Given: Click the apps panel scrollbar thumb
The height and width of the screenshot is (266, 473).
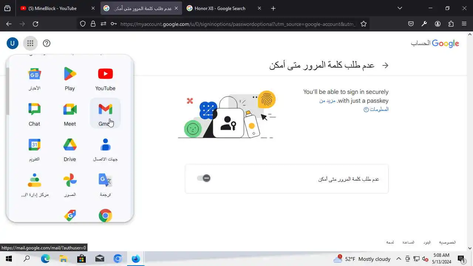Looking at the screenshot, I should pos(8,91).
